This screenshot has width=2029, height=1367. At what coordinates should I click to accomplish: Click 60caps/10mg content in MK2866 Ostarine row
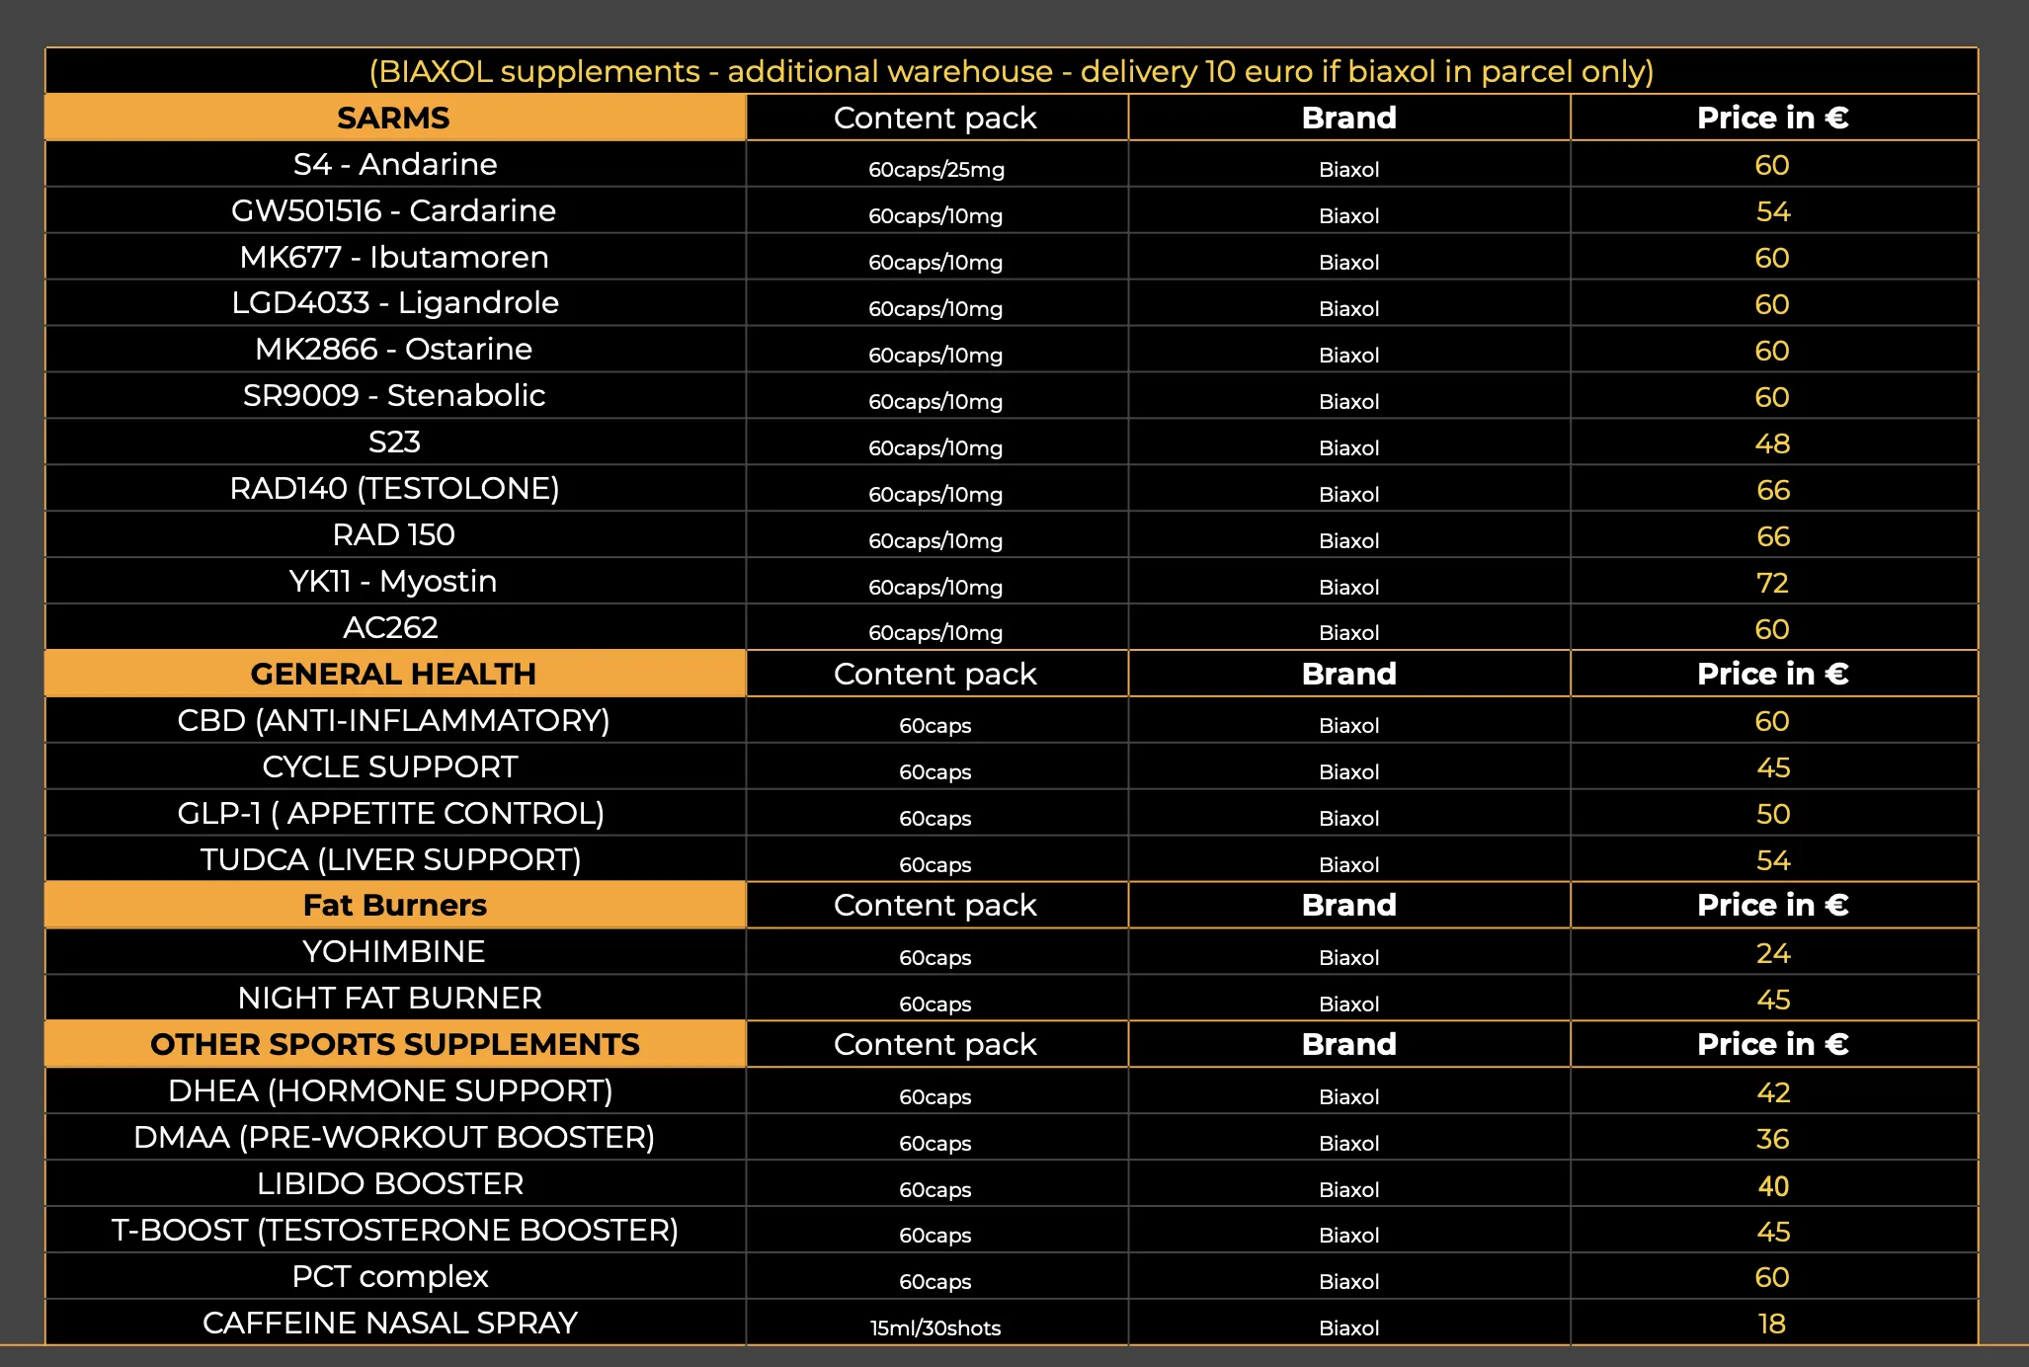935,355
